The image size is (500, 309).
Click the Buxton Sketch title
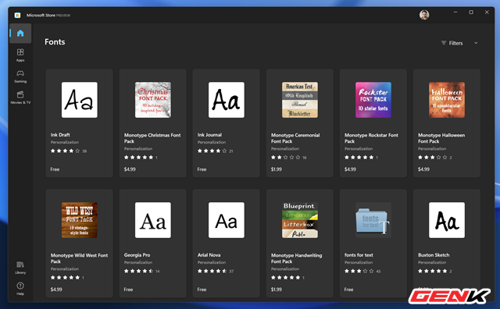tap(434, 255)
